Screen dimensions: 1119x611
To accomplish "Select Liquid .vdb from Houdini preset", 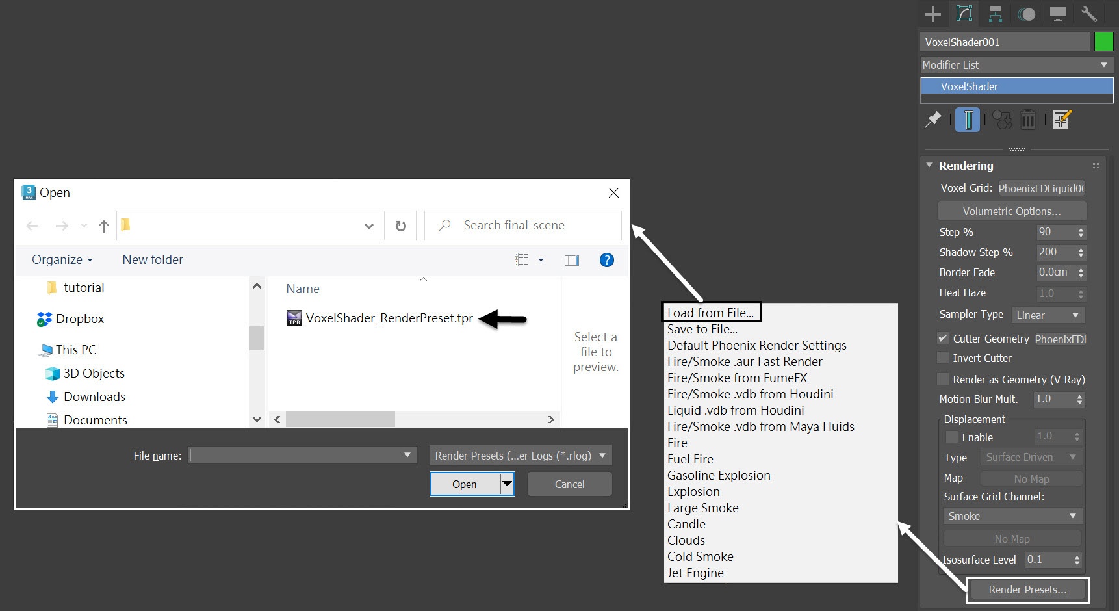I will click(736, 410).
